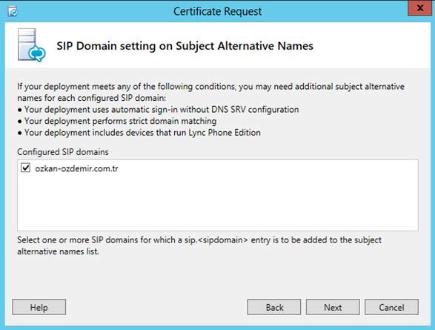This screenshot has height=330, width=435.
Task: Click the intro line starting If your deployment
Action: (x=211, y=87)
